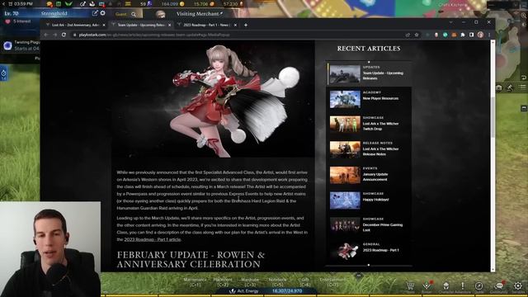The image size is (528, 297).
Task: Open Stronghold Placement menu
Action: [x=223, y=282]
